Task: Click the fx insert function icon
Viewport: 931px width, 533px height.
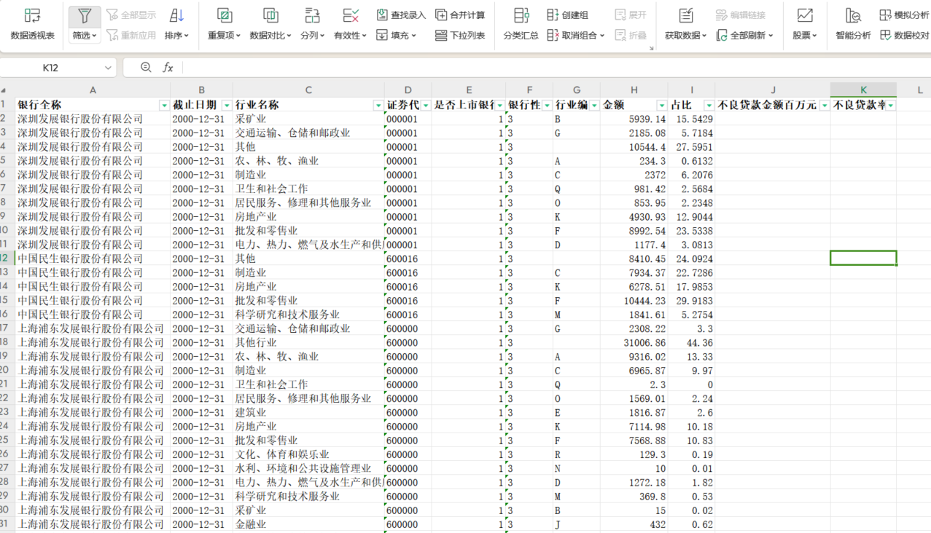Action: coord(168,68)
